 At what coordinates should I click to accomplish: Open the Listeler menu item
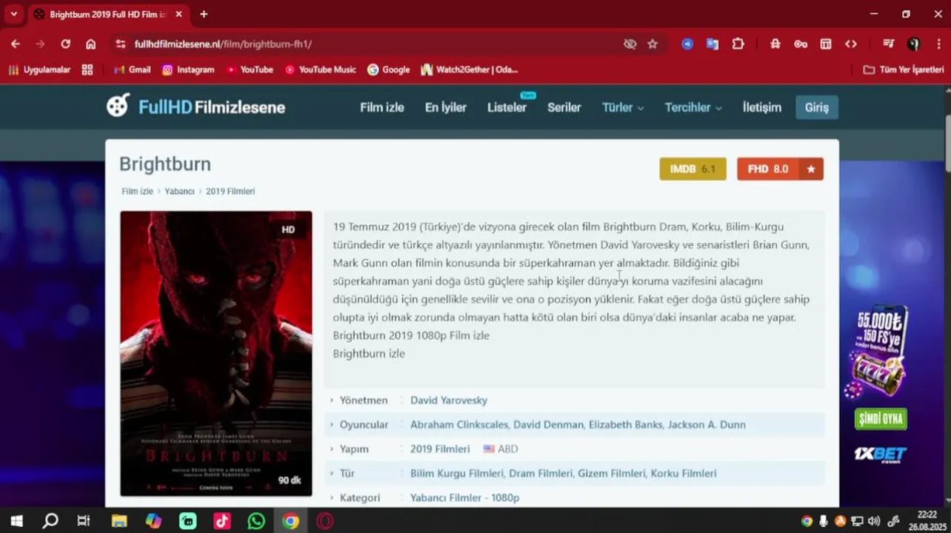point(507,107)
